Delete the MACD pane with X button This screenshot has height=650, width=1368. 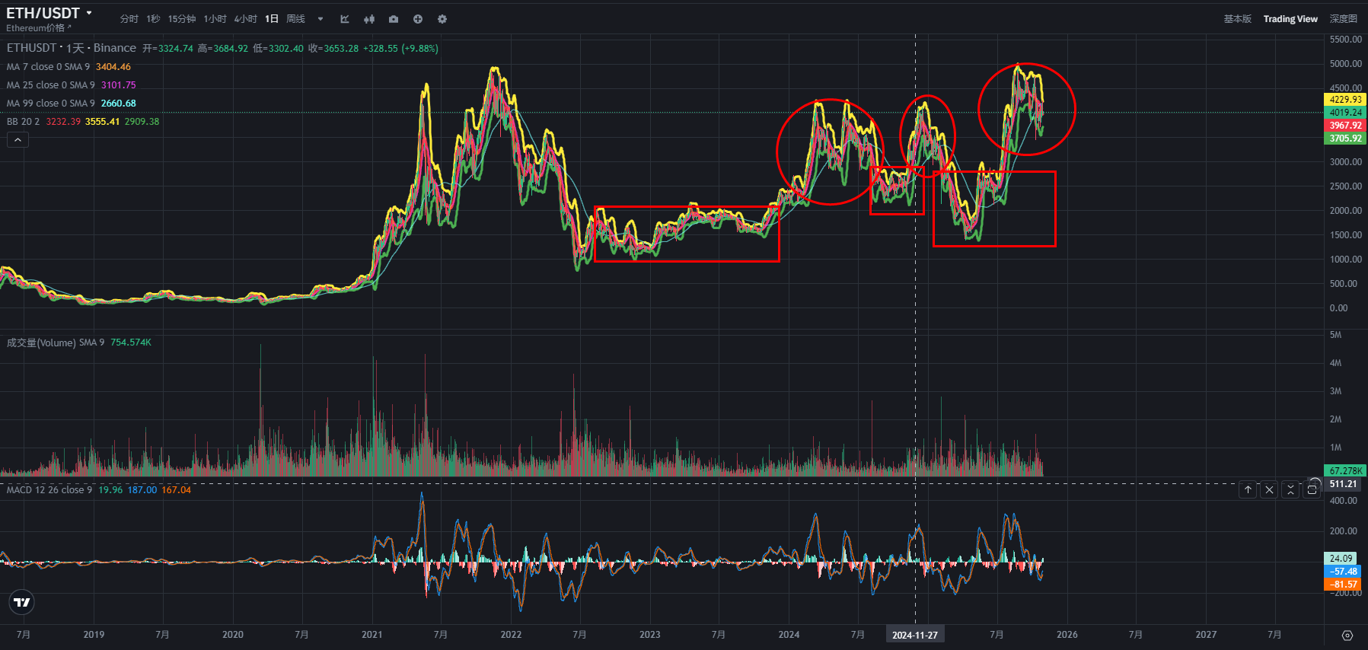pyautogui.click(x=1269, y=490)
